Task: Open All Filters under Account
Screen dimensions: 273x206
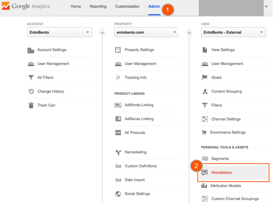Action: 45,78
